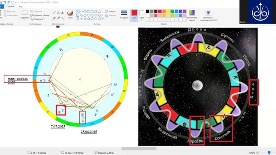
Task: Click the Redo icon in title bar
Action: point(9,2)
